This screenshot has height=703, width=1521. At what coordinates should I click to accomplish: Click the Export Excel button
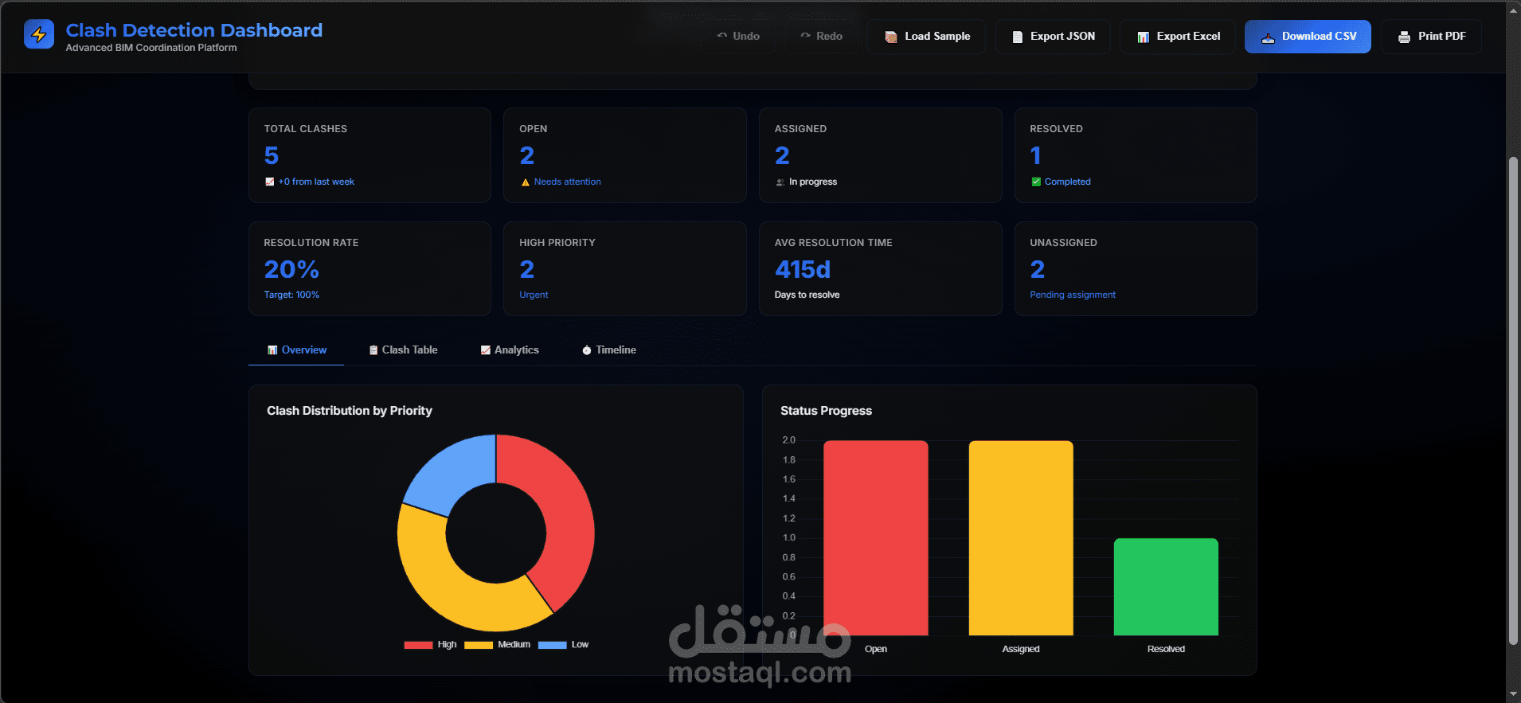click(x=1178, y=37)
